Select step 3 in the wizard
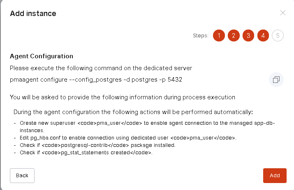294x190 pixels. click(248, 36)
